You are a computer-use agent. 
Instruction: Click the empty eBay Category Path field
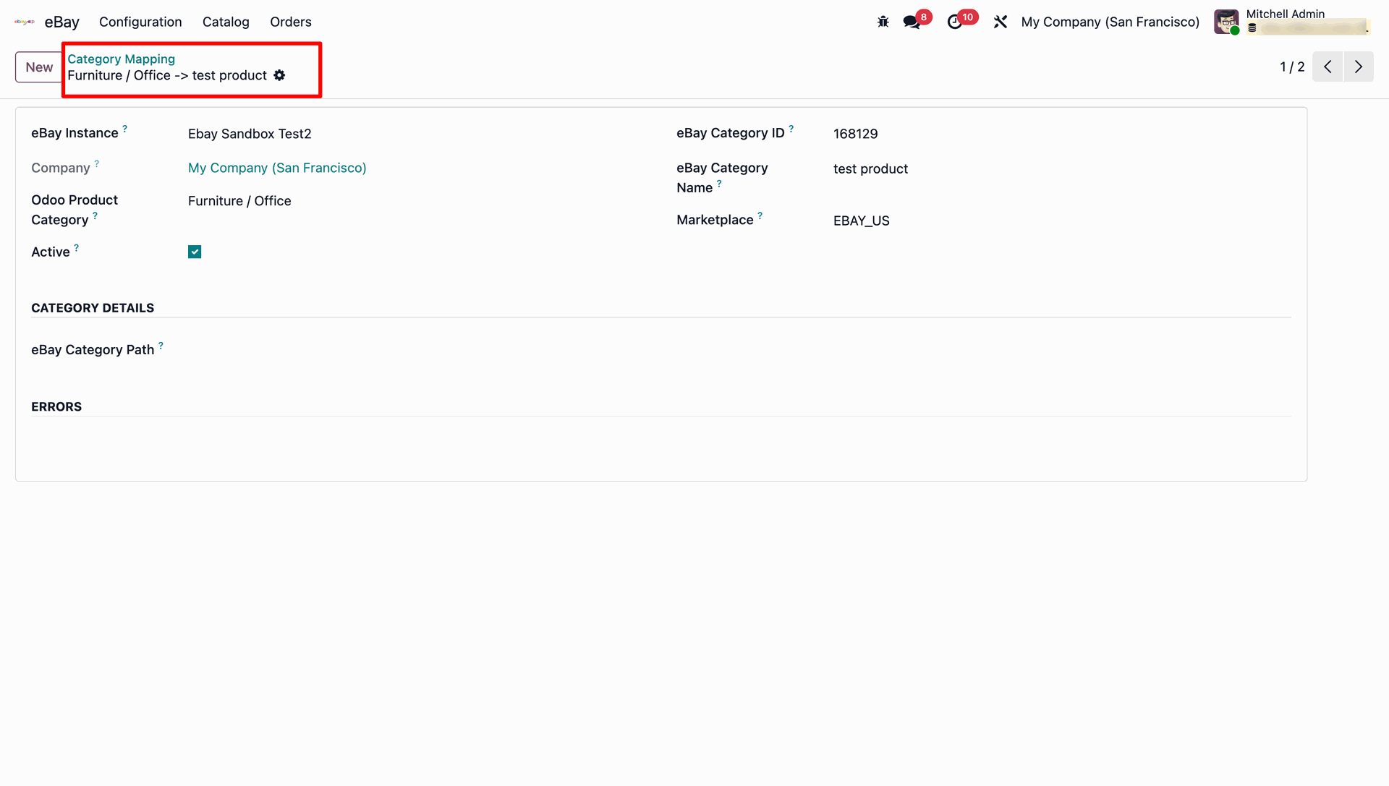739,350
